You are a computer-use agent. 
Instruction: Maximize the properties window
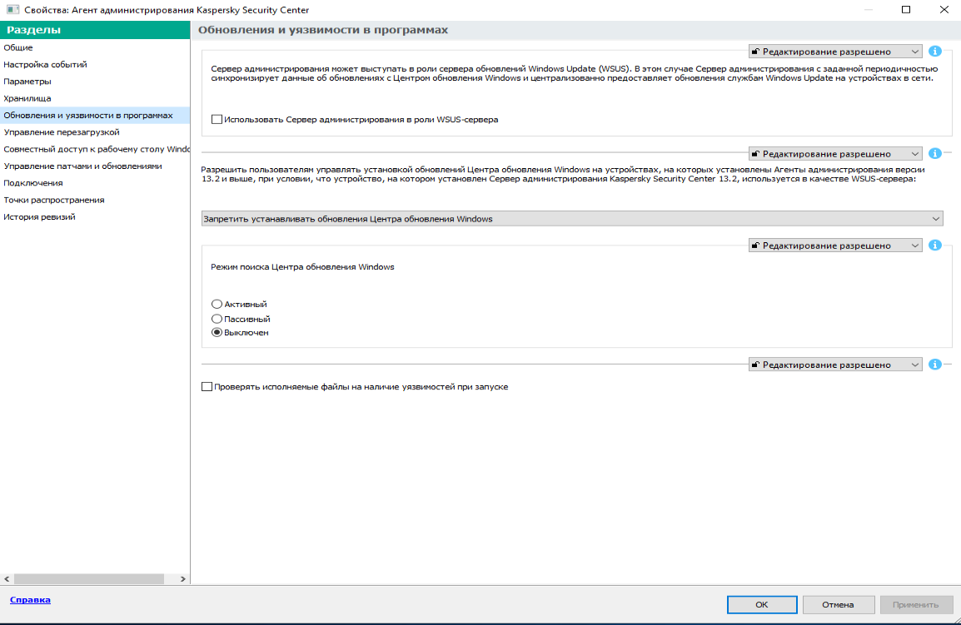tap(906, 9)
